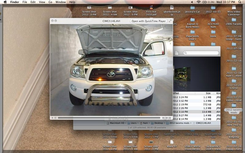Open the File menu

tap(25, 2)
